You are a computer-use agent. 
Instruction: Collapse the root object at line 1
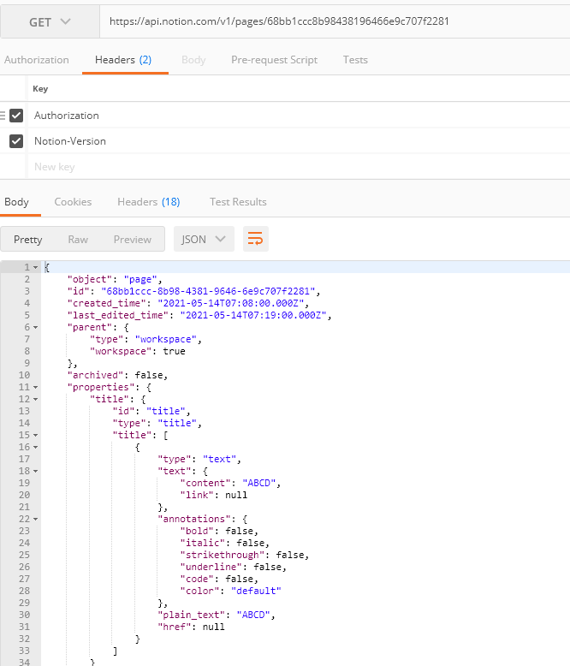click(36, 267)
